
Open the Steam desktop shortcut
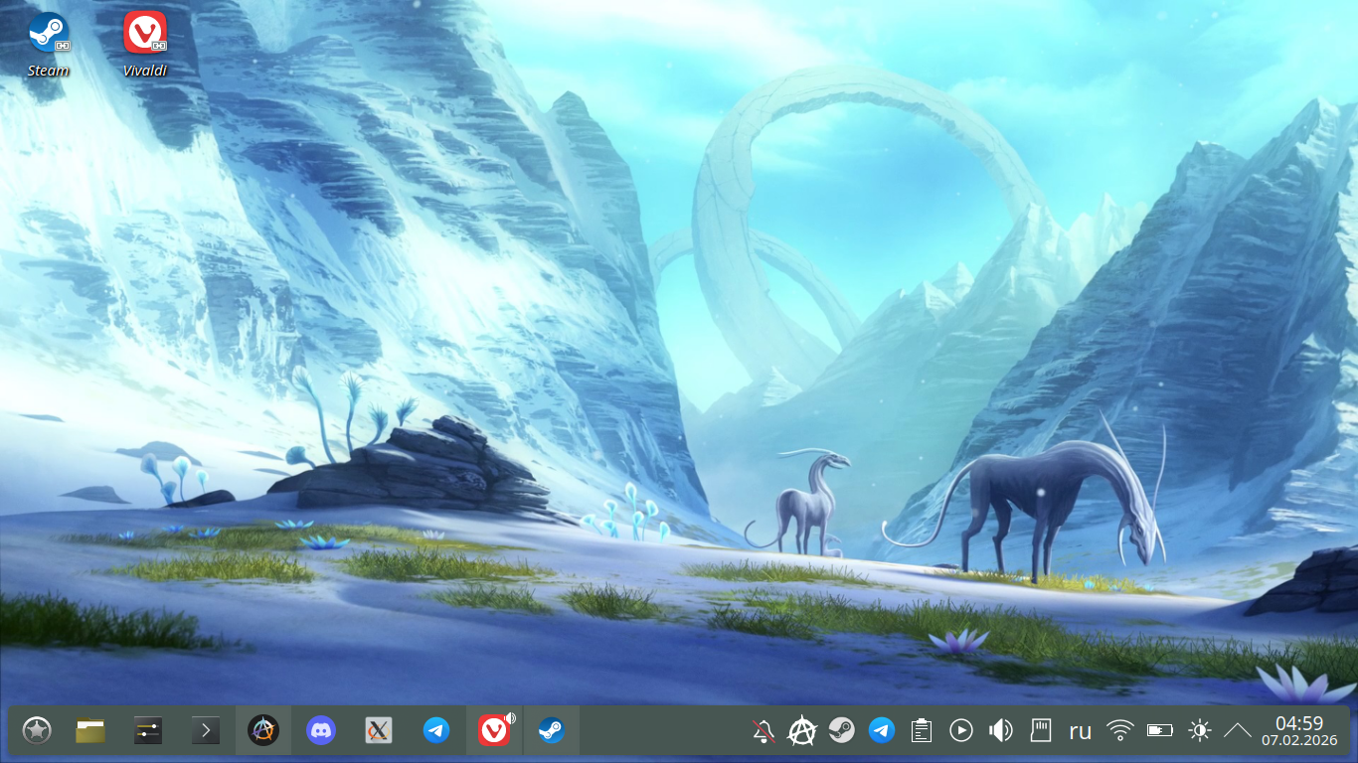pos(48,44)
